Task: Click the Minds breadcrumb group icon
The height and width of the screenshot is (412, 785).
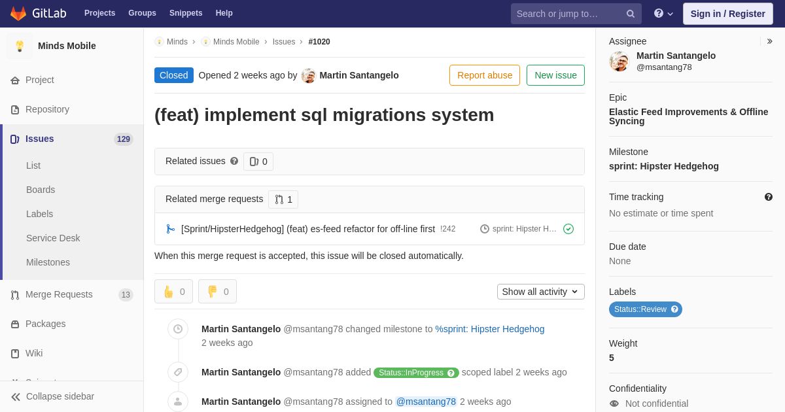Action: 159,42
